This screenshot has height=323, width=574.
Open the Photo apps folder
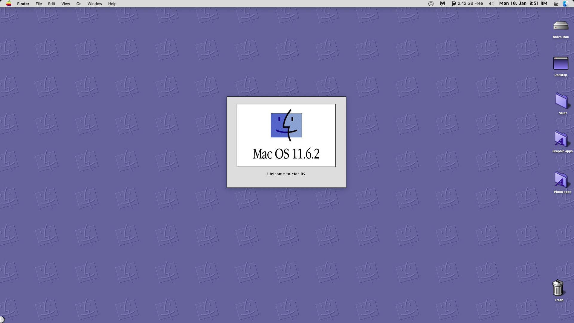coord(561,180)
